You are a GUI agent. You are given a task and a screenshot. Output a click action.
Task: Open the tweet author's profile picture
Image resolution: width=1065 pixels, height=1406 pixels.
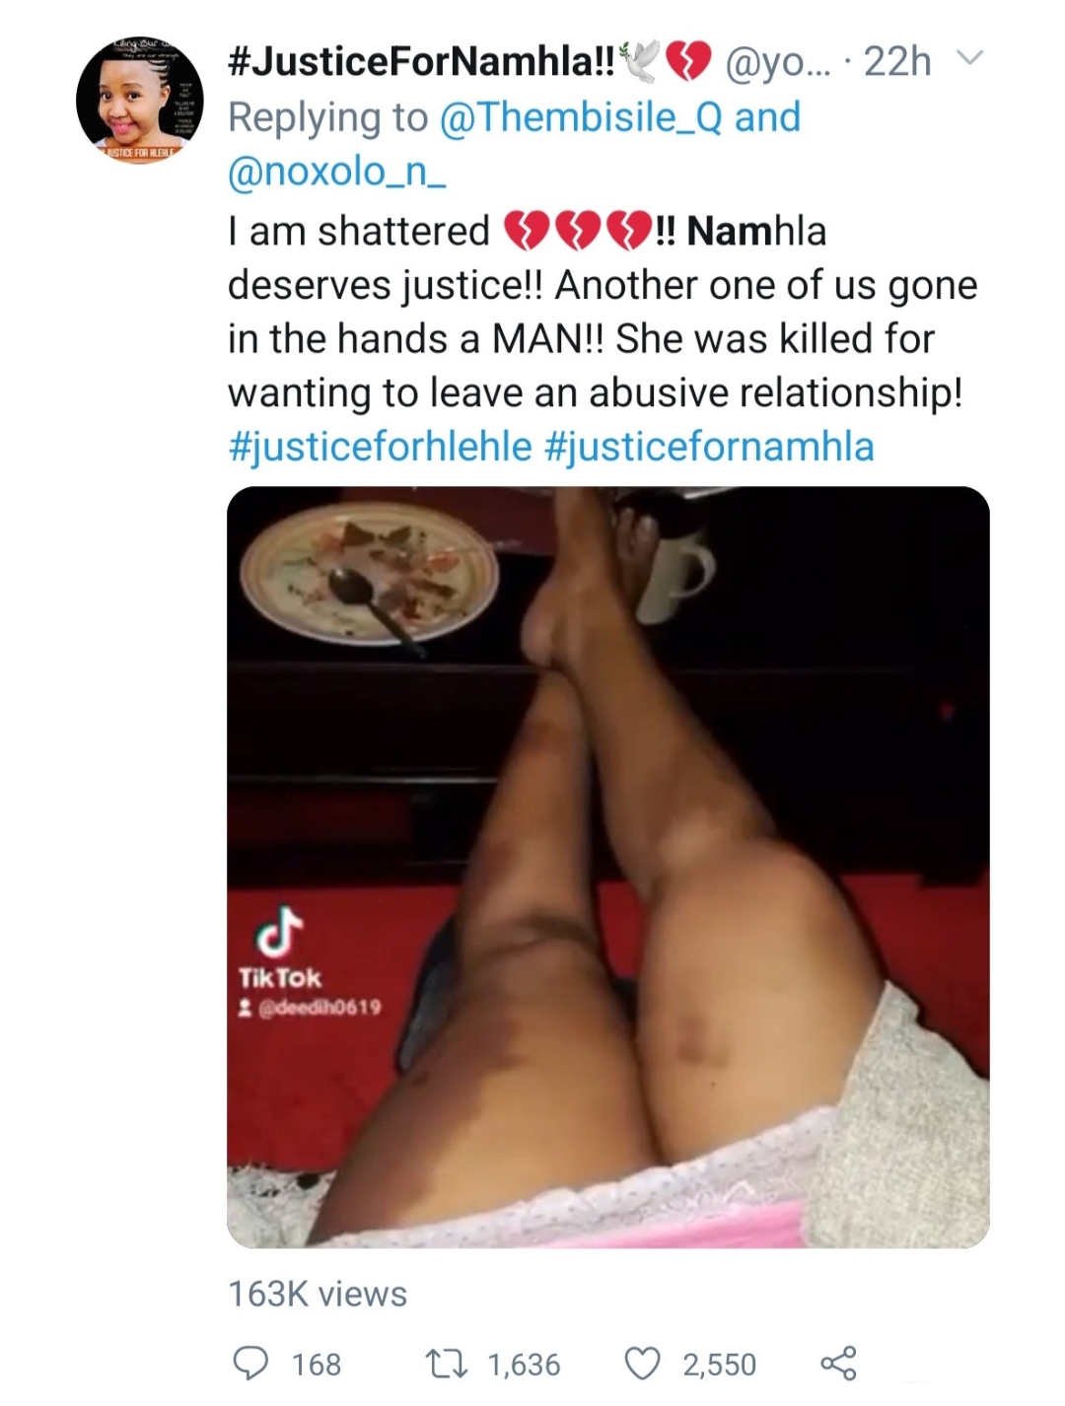[139, 101]
